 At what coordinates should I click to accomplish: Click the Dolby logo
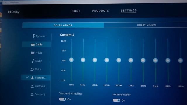tap(13, 12)
